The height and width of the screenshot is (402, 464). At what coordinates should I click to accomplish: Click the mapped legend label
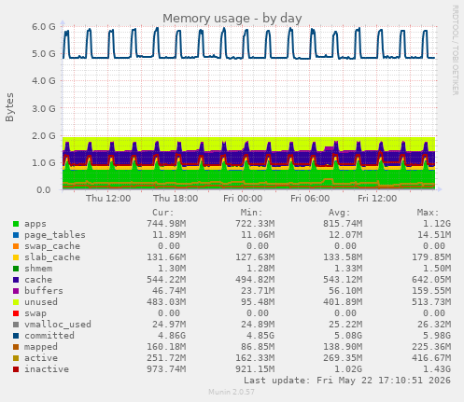pyautogui.click(x=41, y=347)
